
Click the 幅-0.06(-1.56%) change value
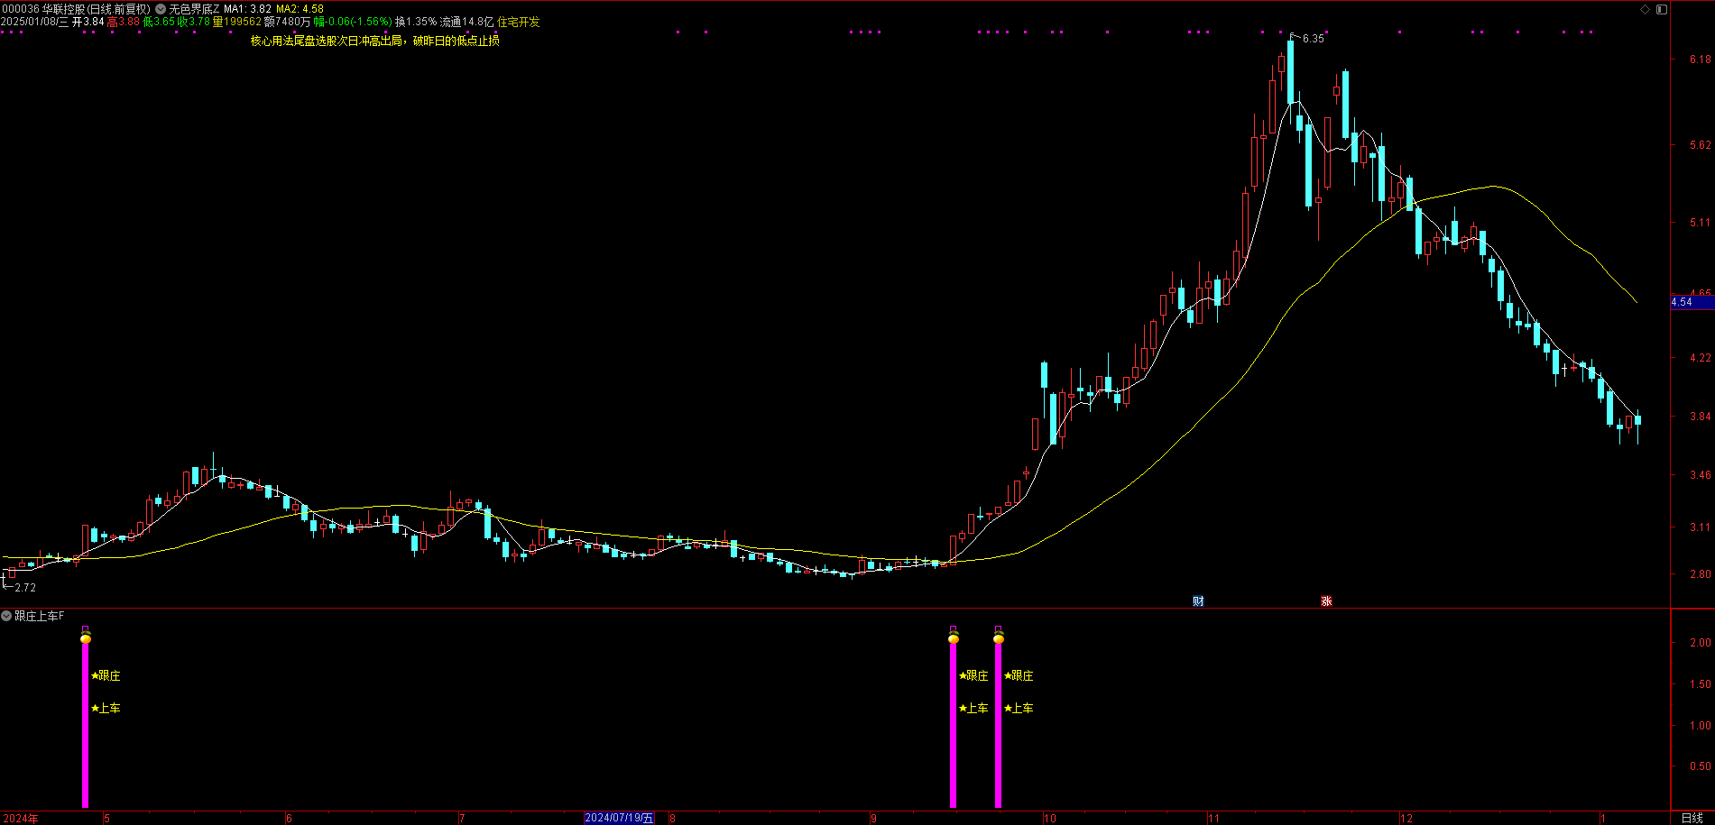353,22
